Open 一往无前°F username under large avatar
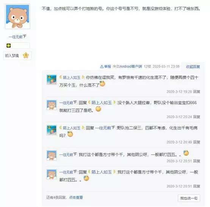 (17, 36)
